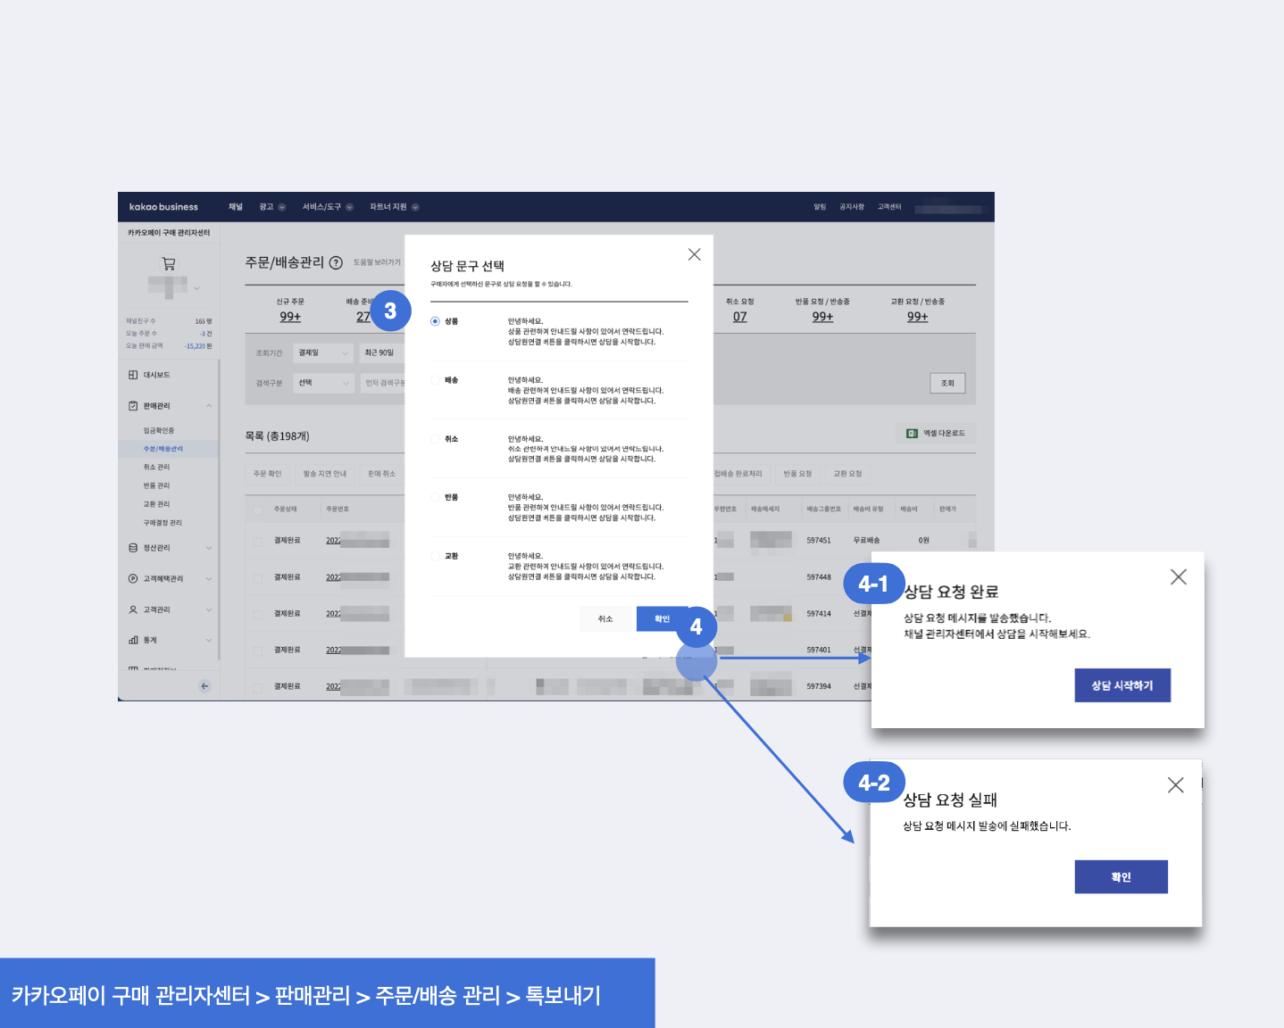
Task: Collapse sidebar with the left arrow icon
Action: tap(204, 686)
